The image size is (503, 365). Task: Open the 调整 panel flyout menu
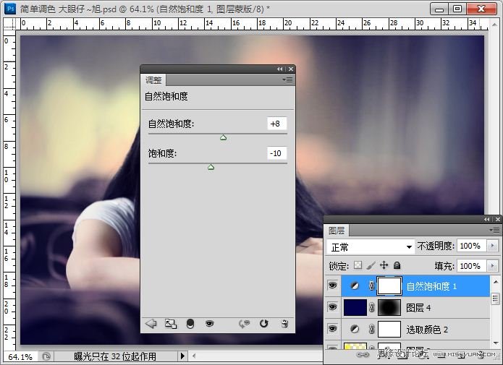pos(288,80)
